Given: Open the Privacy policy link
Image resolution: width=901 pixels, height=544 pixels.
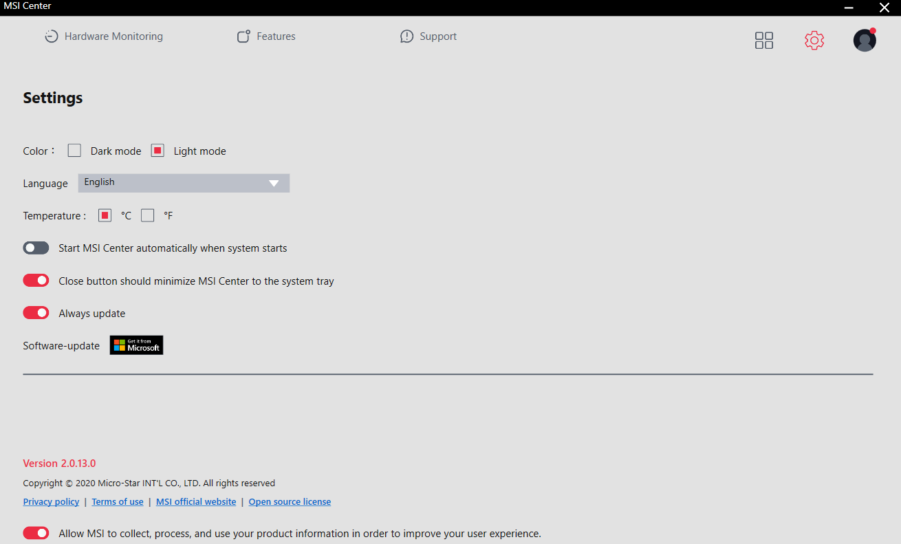Looking at the screenshot, I should (x=51, y=502).
